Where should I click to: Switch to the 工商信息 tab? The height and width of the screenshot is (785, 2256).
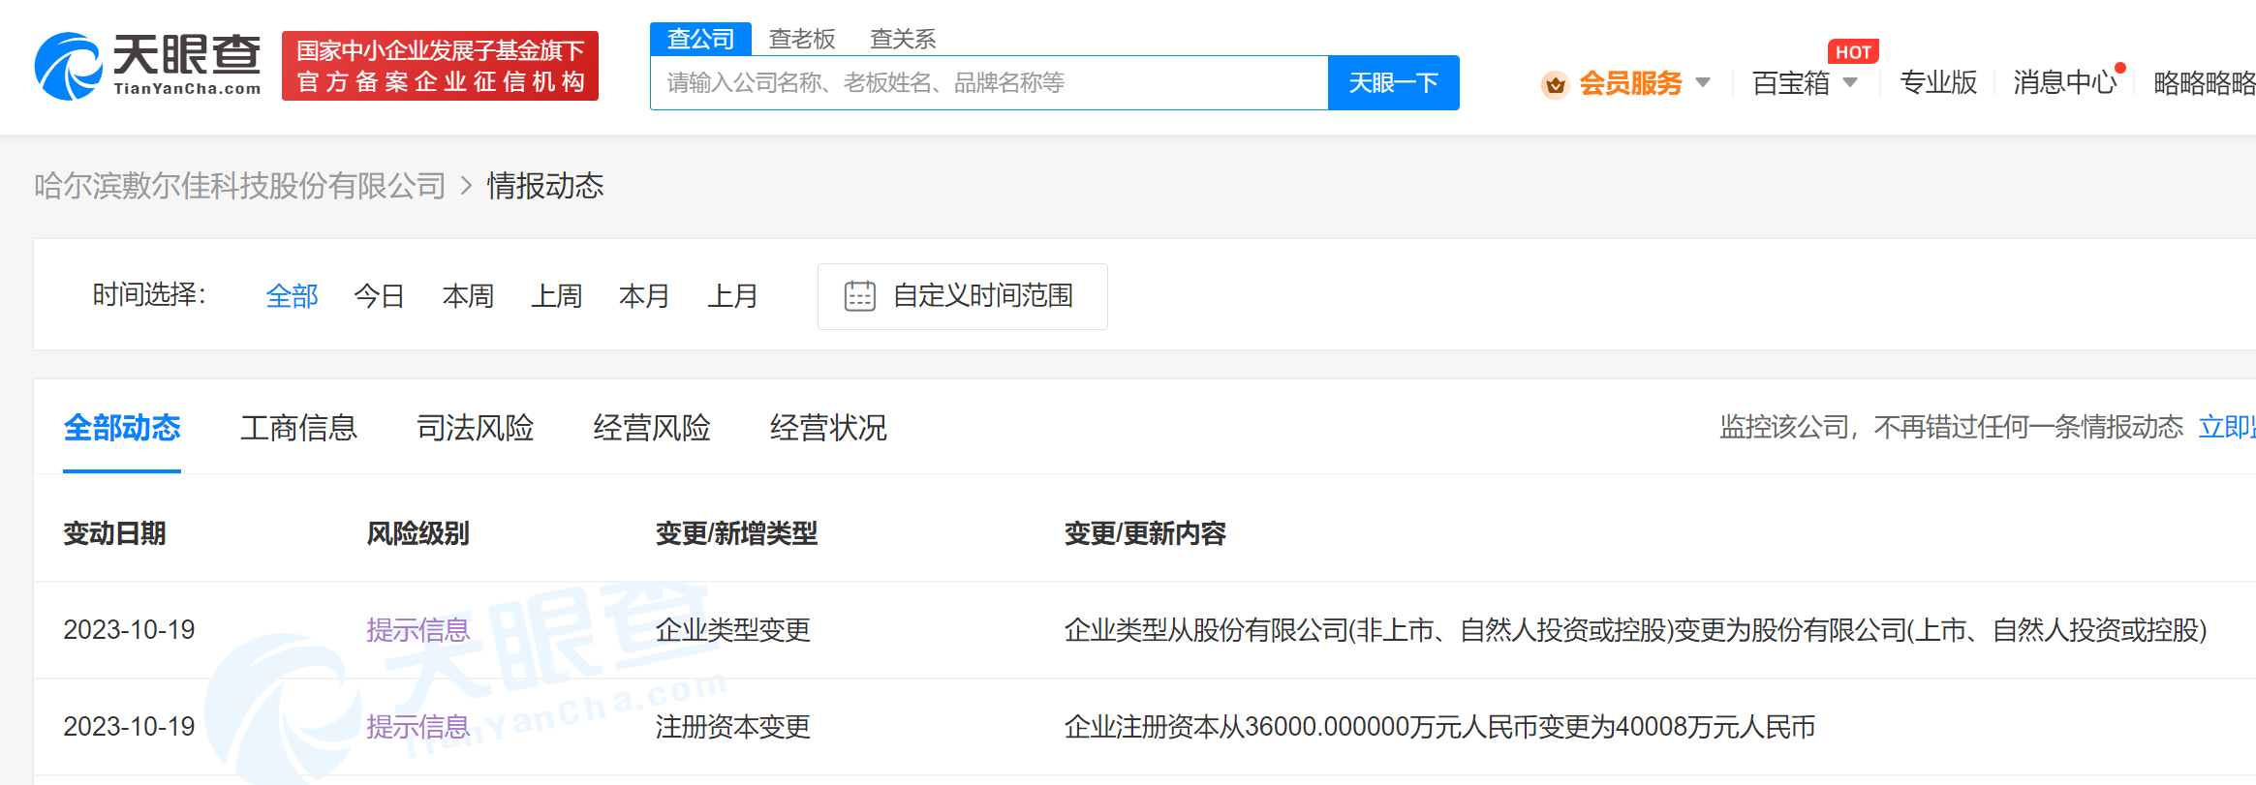tap(298, 428)
